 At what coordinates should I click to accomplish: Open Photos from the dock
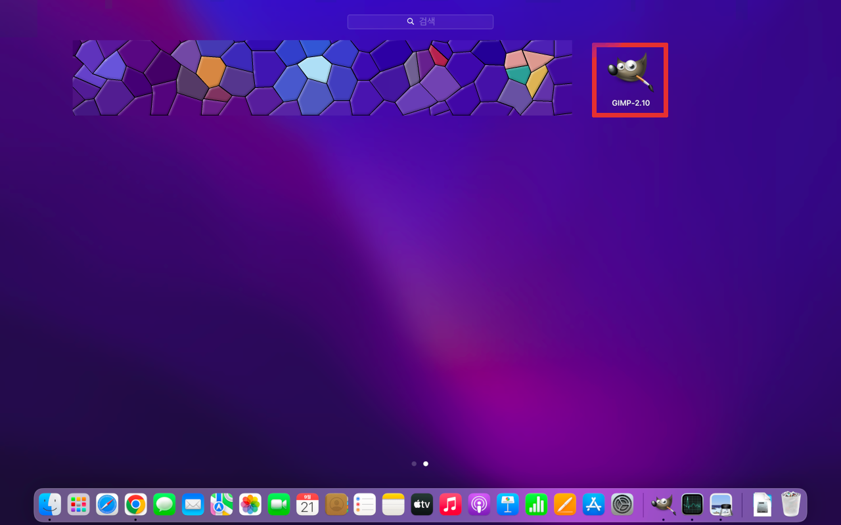point(250,504)
